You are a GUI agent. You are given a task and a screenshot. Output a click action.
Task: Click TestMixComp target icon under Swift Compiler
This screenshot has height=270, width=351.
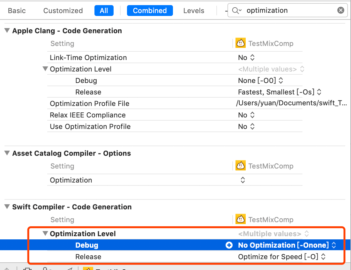[x=241, y=219]
